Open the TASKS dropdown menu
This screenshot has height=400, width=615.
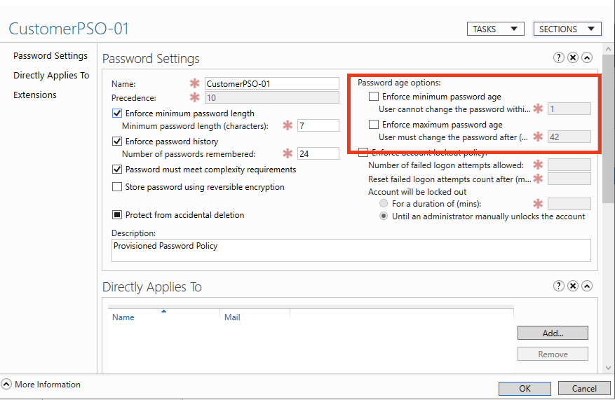click(495, 29)
